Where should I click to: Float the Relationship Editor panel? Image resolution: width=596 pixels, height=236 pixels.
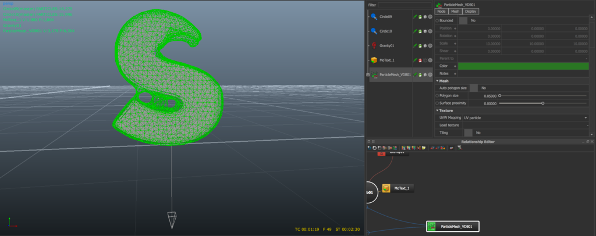tap(588, 141)
